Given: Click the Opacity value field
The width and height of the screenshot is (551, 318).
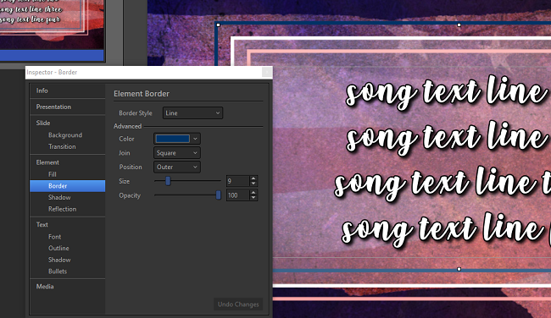Looking at the screenshot, I should coord(238,195).
